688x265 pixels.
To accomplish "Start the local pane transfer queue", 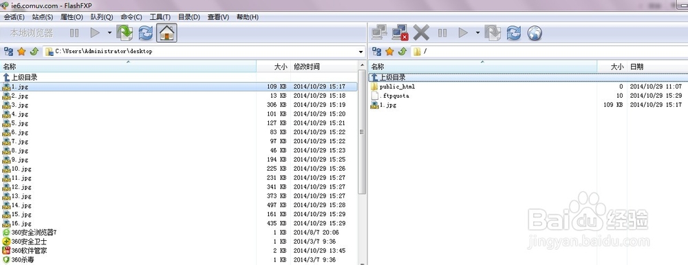I will pyautogui.click(x=95, y=33).
